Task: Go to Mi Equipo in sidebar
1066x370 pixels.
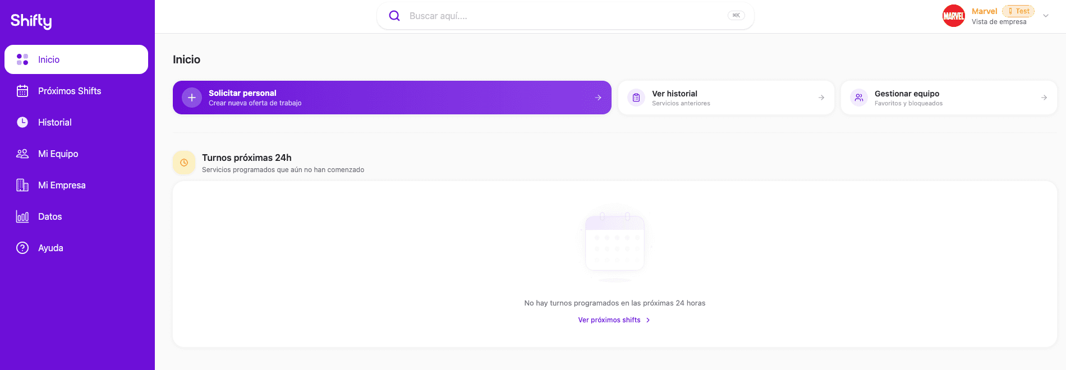Action: click(x=58, y=154)
